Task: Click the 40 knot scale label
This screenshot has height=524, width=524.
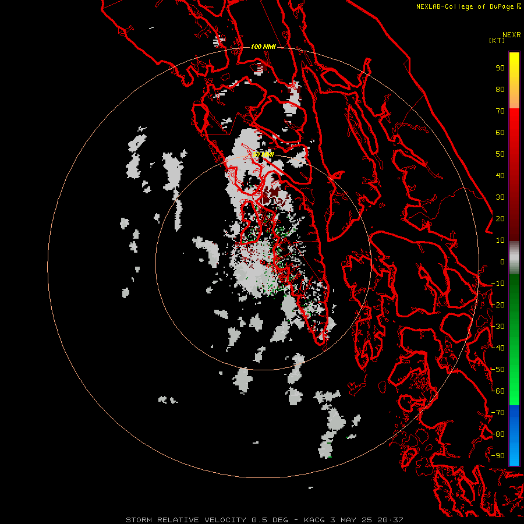Action: pyautogui.click(x=500, y=176)
